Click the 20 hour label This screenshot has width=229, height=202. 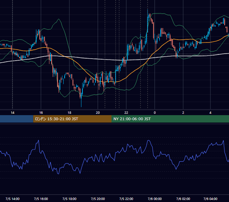98,113
